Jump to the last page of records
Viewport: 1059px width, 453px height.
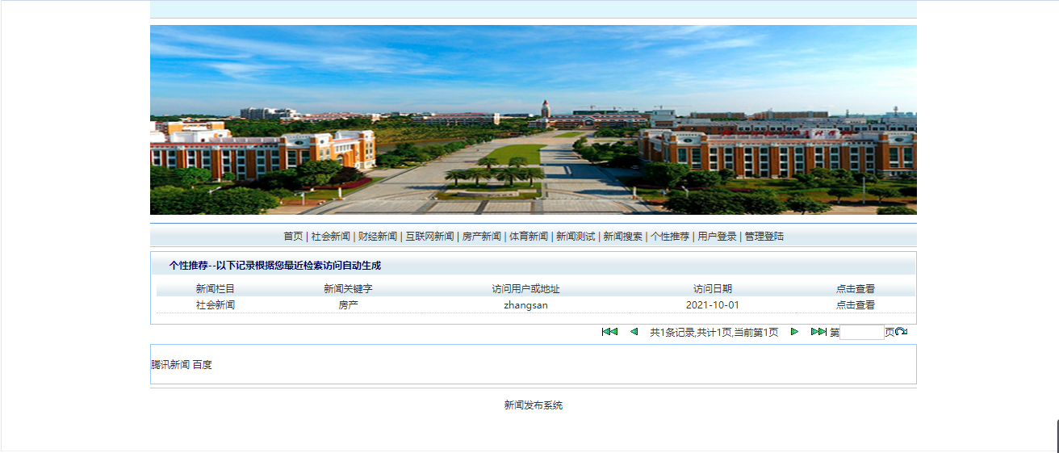[x=818, y=332]
